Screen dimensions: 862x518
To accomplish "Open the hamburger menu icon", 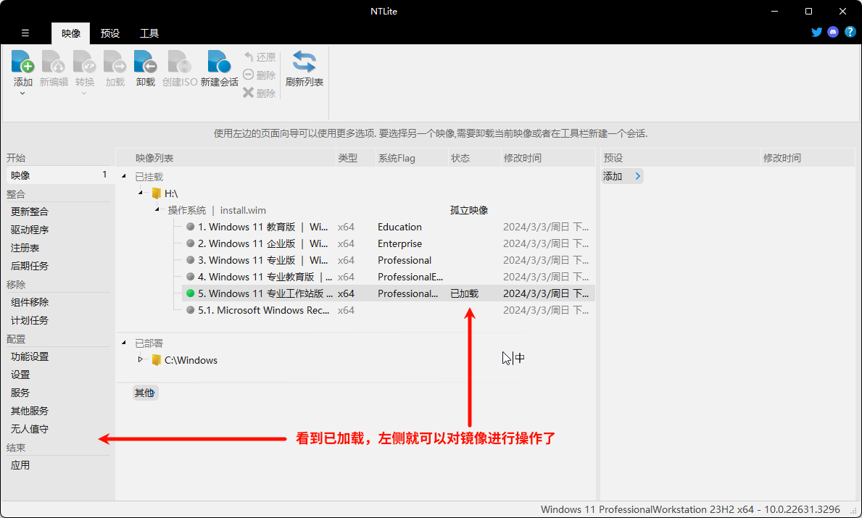I will tap(25, 33).
